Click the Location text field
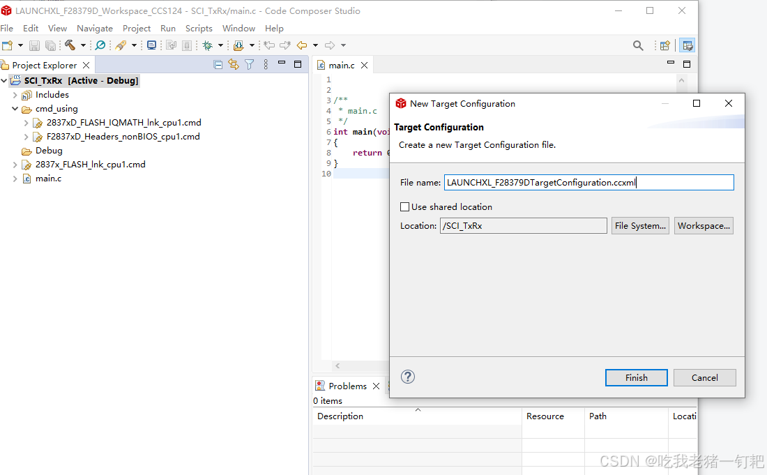 pos(524,225)
